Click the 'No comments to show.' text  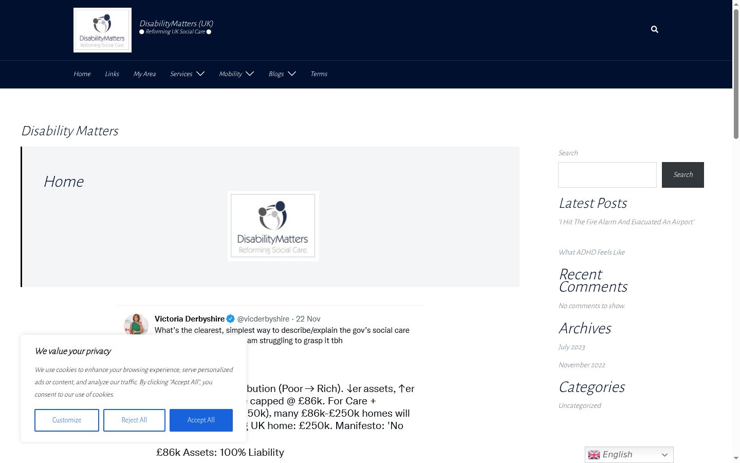tap(592, 306)
